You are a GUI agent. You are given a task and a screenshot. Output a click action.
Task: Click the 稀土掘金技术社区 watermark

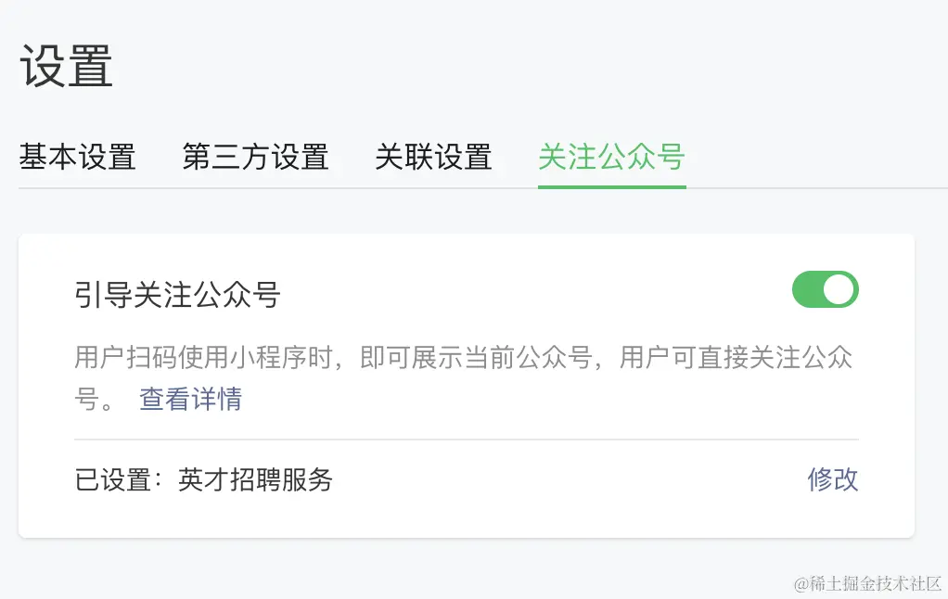click(867, 583)
